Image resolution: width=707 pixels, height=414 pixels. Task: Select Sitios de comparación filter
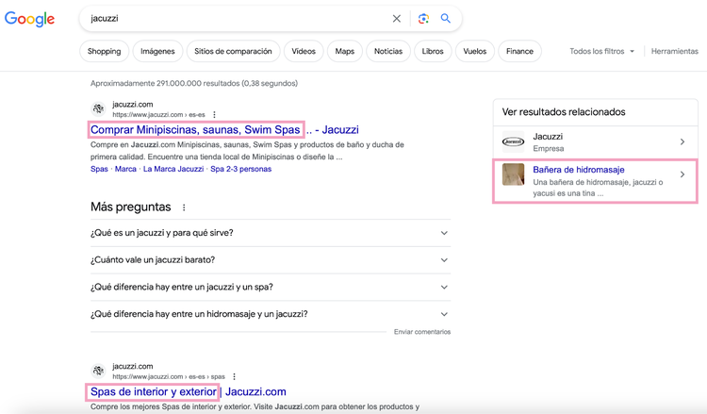coord(233,52)
